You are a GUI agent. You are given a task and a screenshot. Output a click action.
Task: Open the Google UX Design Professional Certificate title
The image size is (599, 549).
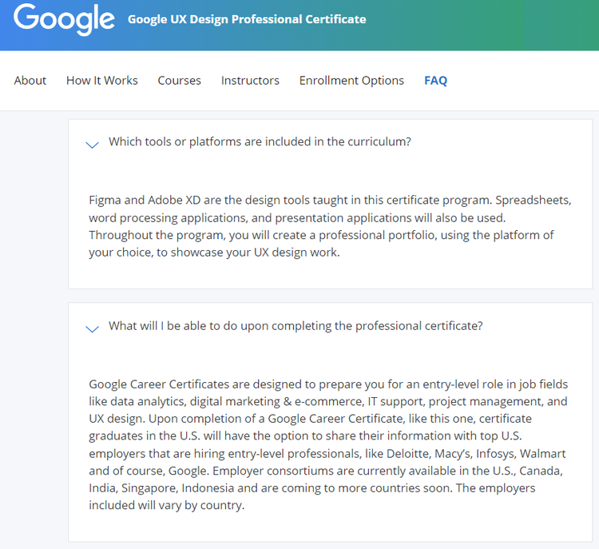[247, 19]
